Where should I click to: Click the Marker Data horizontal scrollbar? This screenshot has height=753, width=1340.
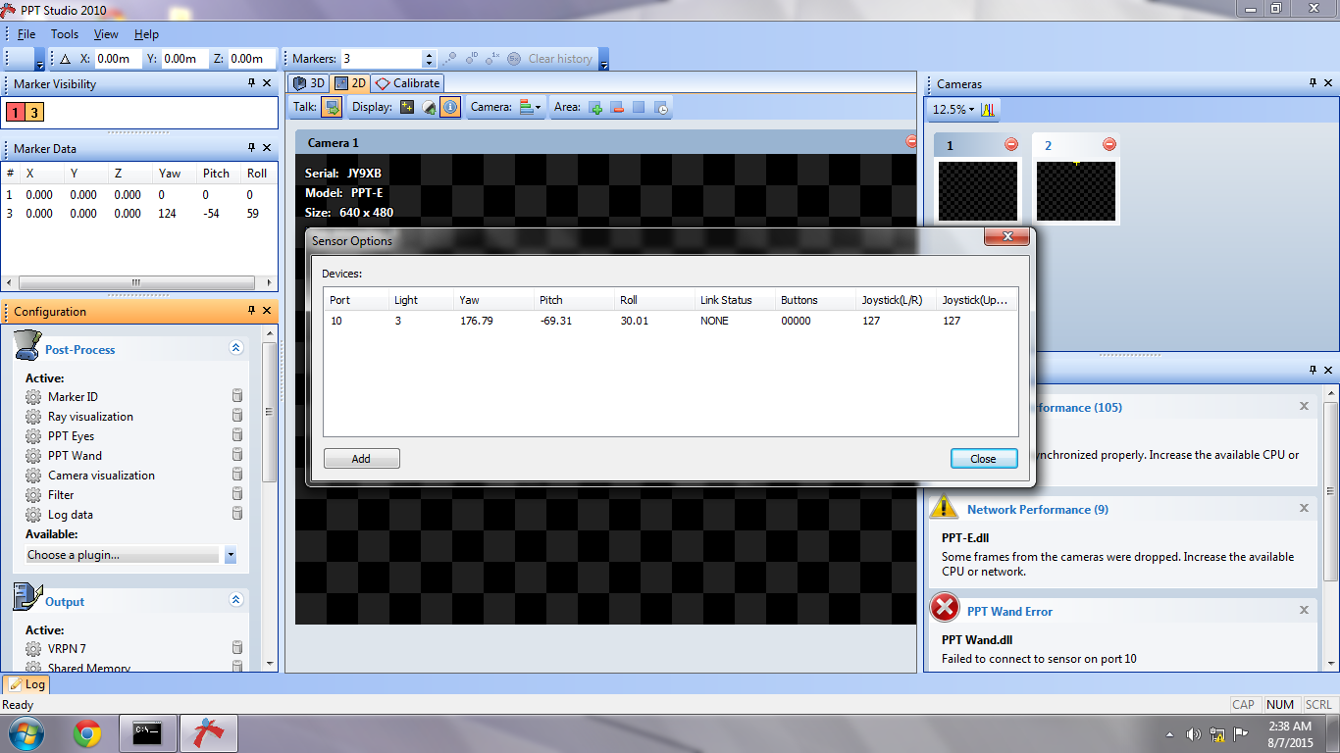pyautogui.click(x=135, y=282)
